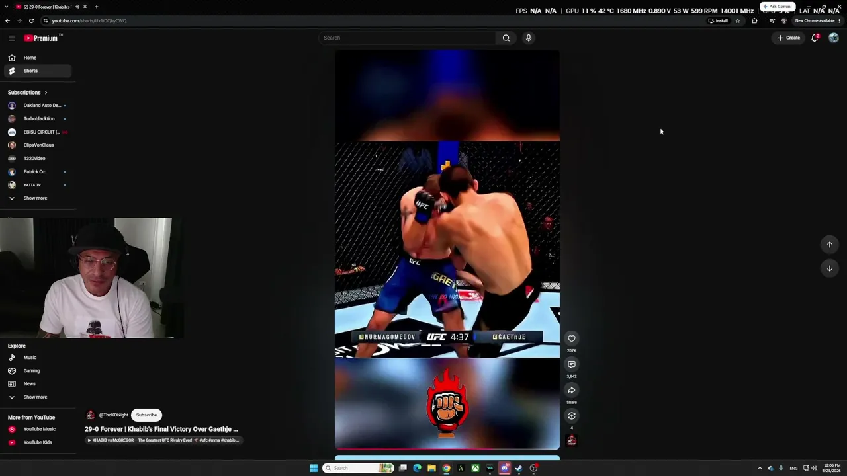This screenshot has height=476, width=847.
Task: Open the YATTA TV subscription channel
Action: point(37,185)
